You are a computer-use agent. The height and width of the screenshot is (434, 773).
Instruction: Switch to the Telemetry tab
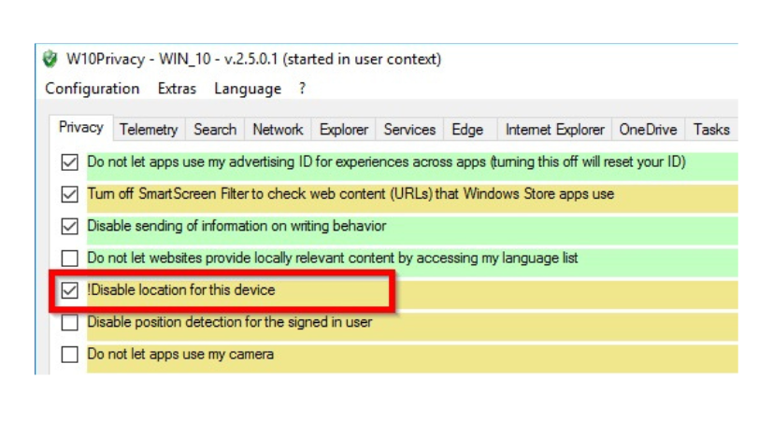(149, 130)
